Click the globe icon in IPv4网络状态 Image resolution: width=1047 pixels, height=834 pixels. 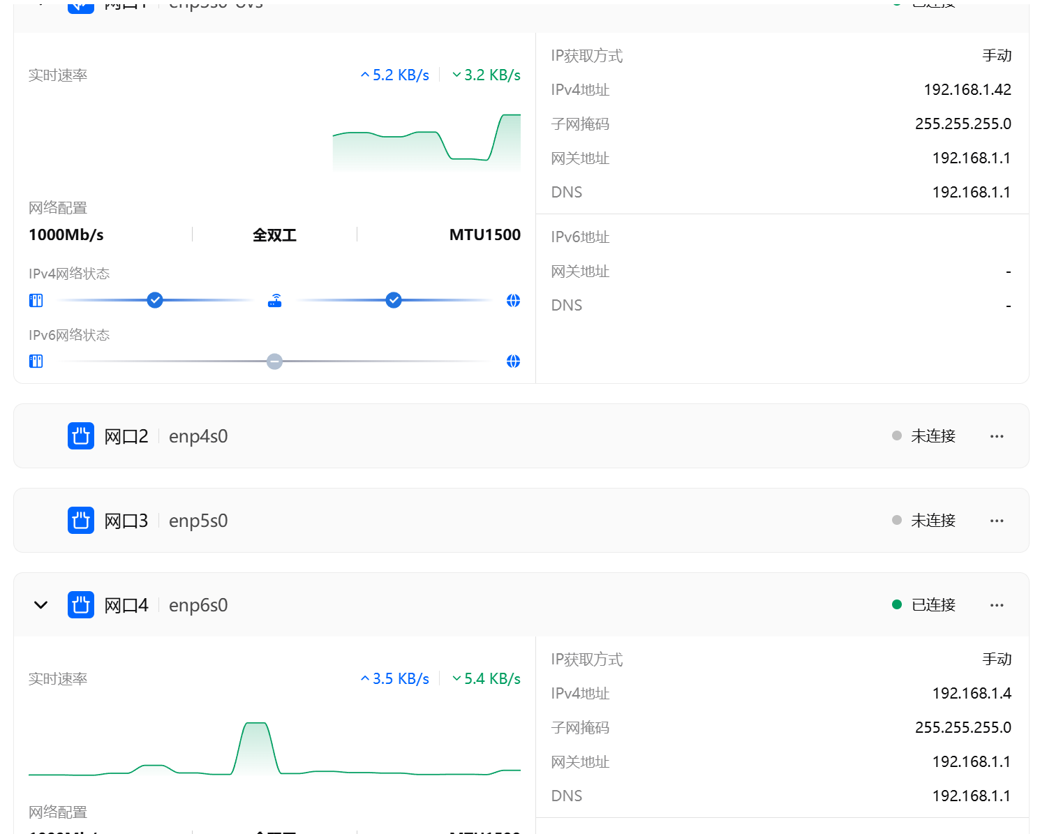click(513, 301)
